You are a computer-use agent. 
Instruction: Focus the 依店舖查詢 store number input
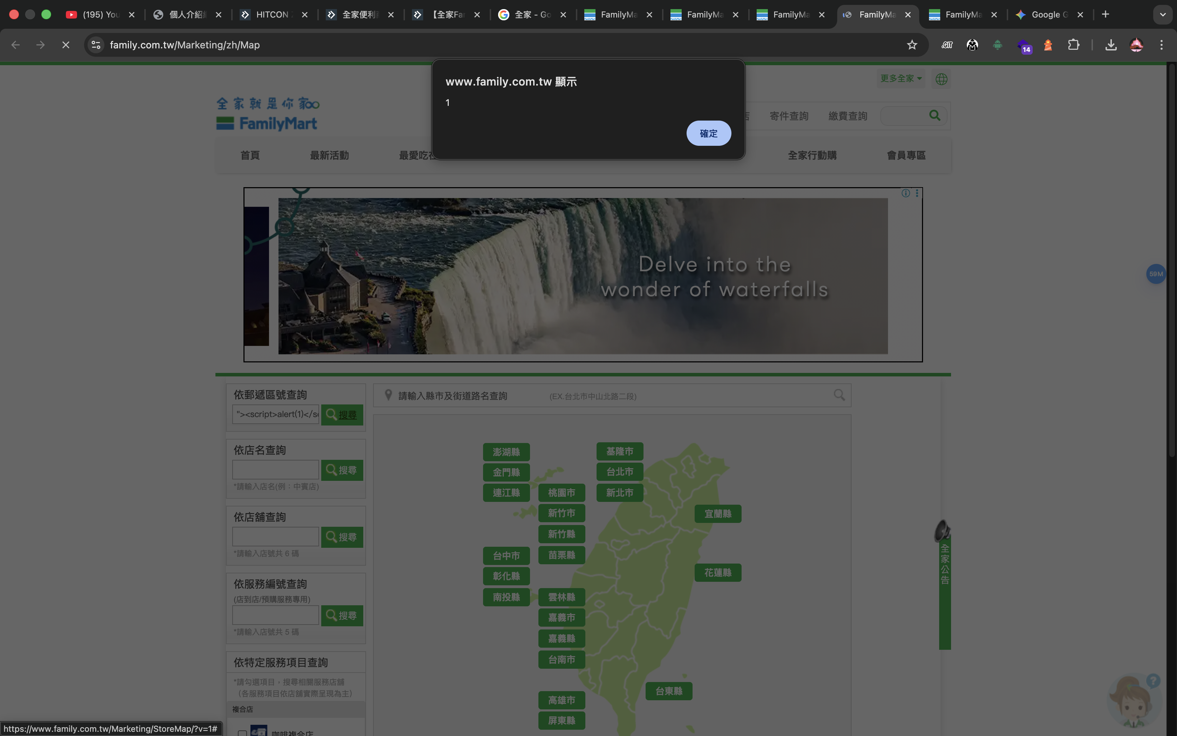[x=276, y=537]
